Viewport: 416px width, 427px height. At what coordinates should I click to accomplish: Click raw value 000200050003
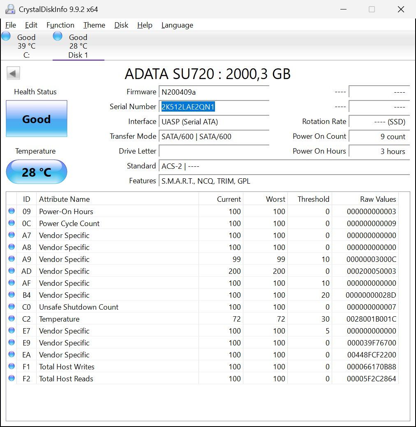point(372,271)
